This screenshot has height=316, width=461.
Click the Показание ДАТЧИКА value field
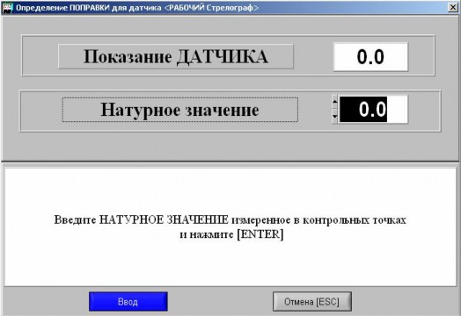click(x=370, y=57)
